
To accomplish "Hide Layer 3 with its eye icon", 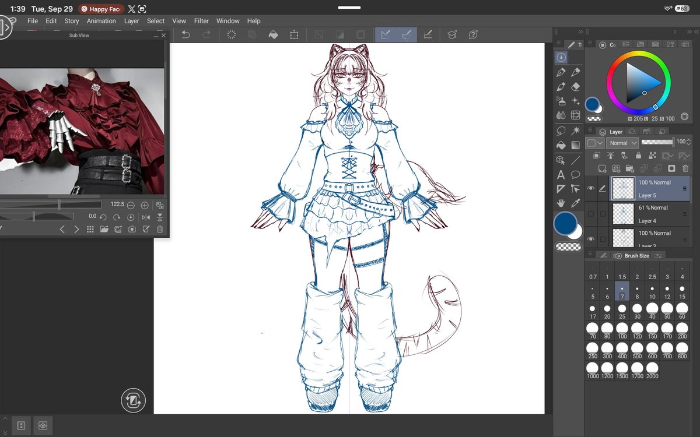I will click(591, 239).
